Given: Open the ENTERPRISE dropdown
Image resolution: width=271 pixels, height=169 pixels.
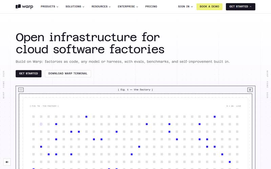Looking at the screenshot, I should click(x=128, y=6).
